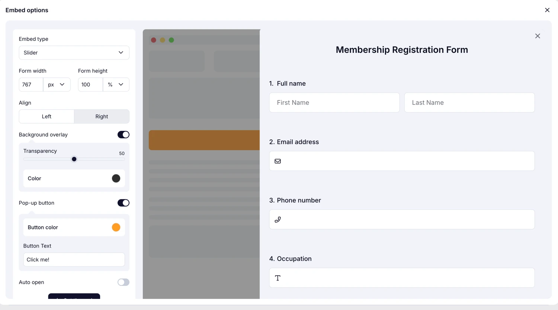This screenshot has height=310, width=558.
Task: Click the phone receiver icon in Phone number field
Action: pos(278,219)
